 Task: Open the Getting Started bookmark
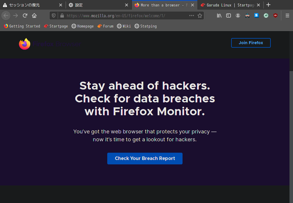click(22, 26)
